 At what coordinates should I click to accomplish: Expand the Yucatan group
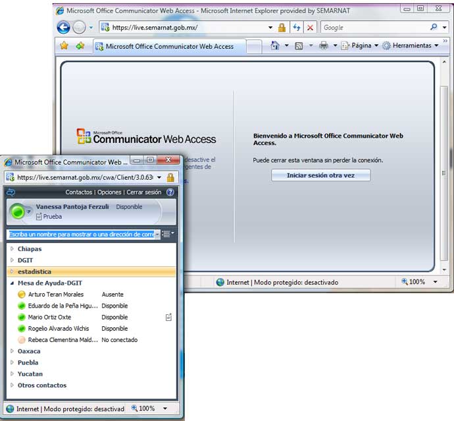12,374
